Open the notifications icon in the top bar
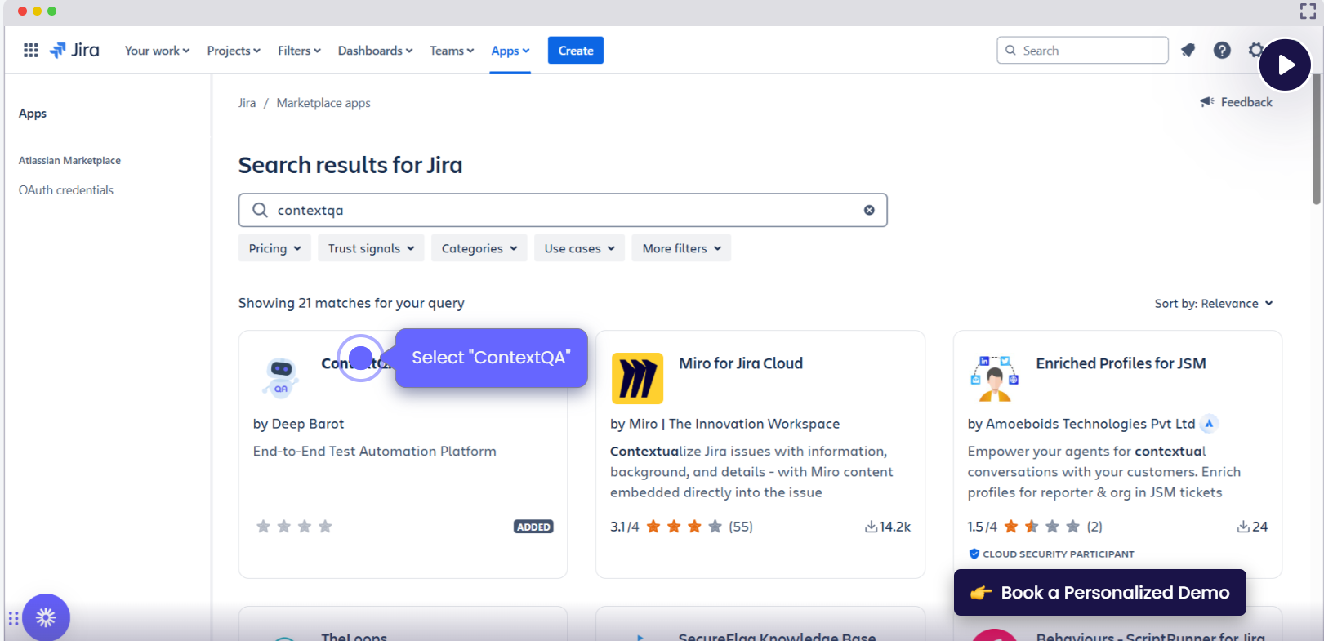Image resolution: width=1324 pixels, height=641 pixels. pos(1188,51)
